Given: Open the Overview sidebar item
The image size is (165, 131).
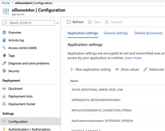Looking at the screenshot, I should pyautogui.click(x=15, y=33).
